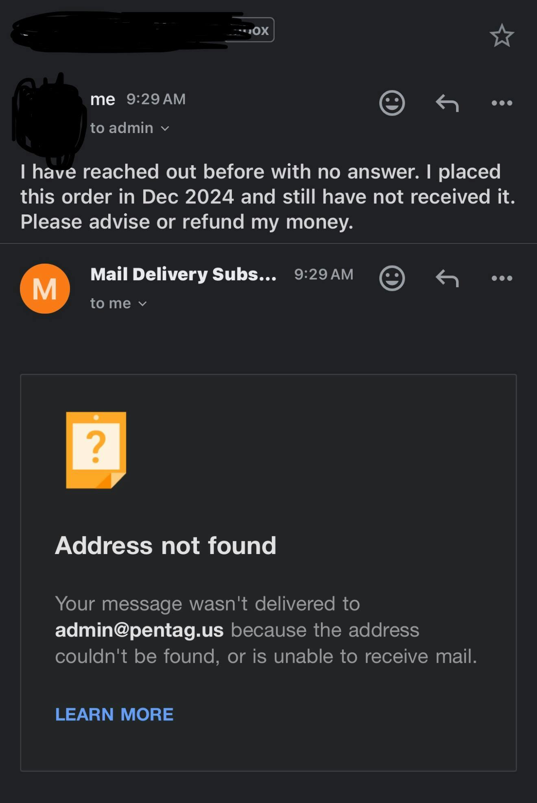Open the LEARN MORE link
The height and width of the screenshot is (803, 537).
114,714
